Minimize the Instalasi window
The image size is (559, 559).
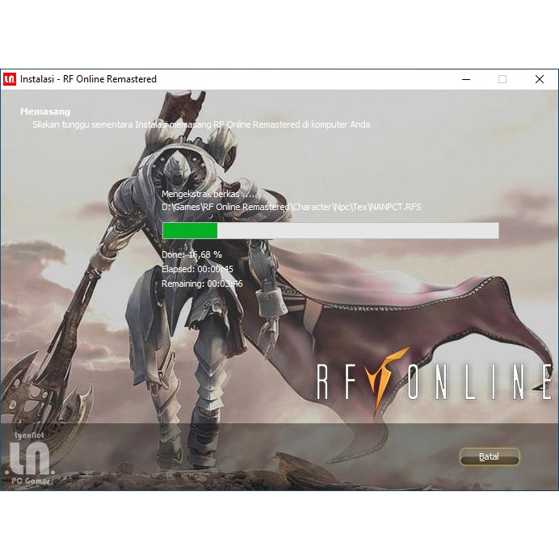coord(466,79)
